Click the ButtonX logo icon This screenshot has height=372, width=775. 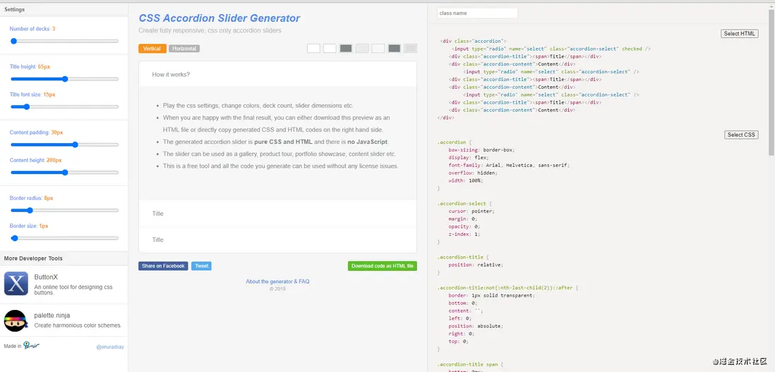click(16, 284)
